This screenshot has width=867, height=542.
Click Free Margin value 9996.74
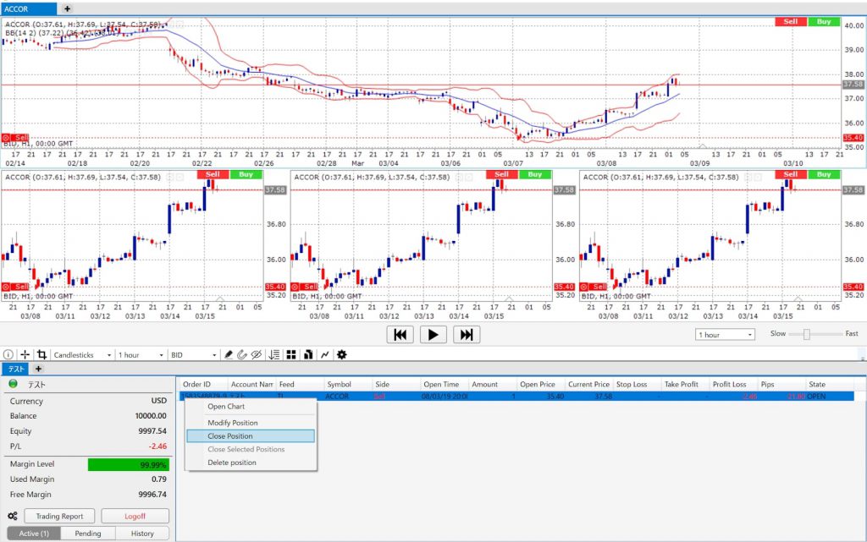click(x=152, y=495)
